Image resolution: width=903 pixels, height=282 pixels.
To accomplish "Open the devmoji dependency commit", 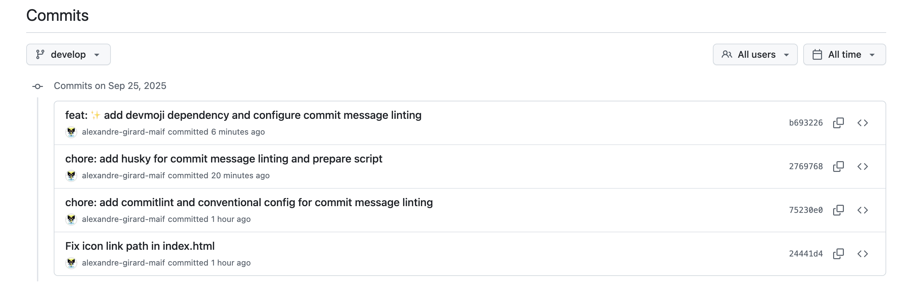I will click(x=262, y=115).
